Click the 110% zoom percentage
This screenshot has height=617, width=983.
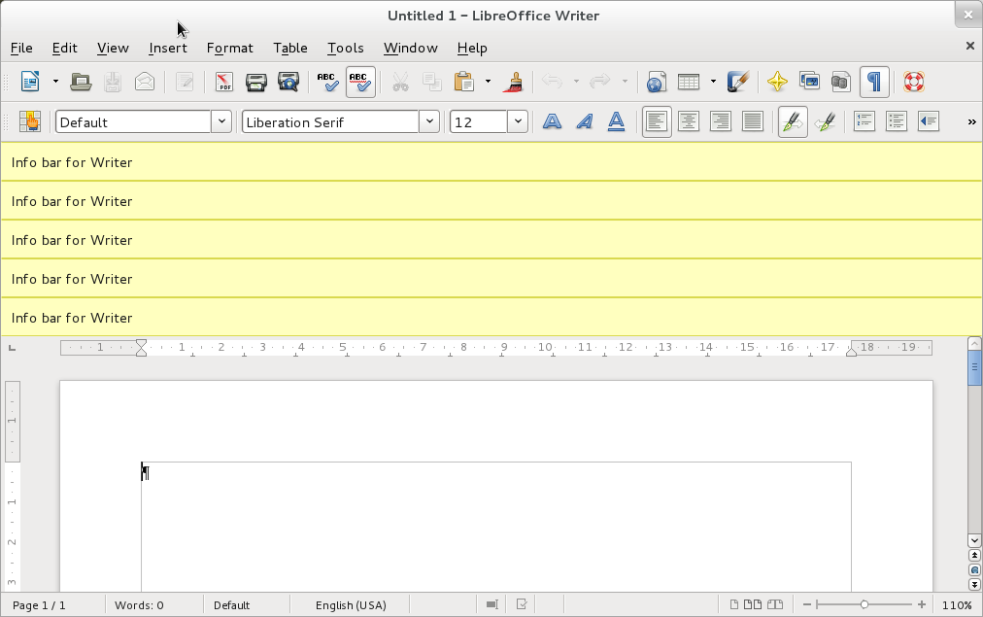point(957,605)
